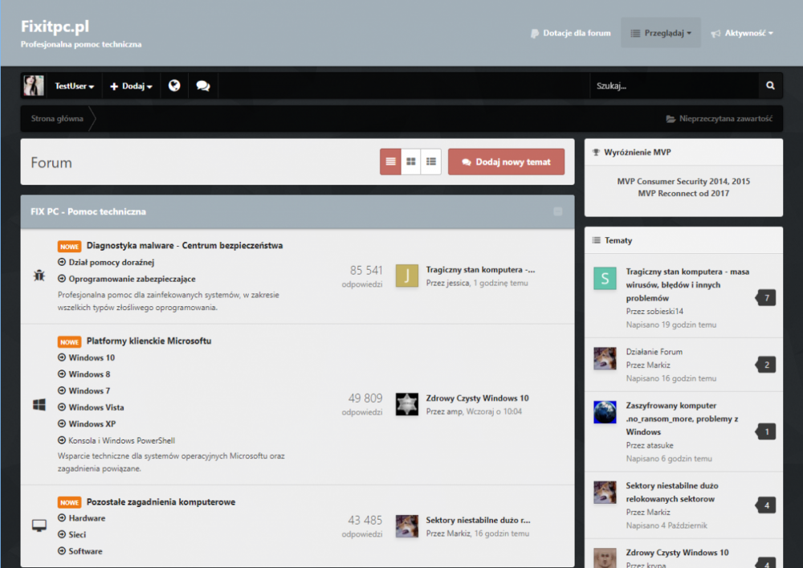The width and height of the screenshot is (803, 568).
Task: Switch to the list forum view
Action: click(390, 161)
